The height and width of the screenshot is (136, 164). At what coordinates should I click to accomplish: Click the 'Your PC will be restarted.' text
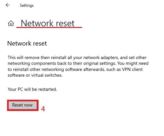32,89
